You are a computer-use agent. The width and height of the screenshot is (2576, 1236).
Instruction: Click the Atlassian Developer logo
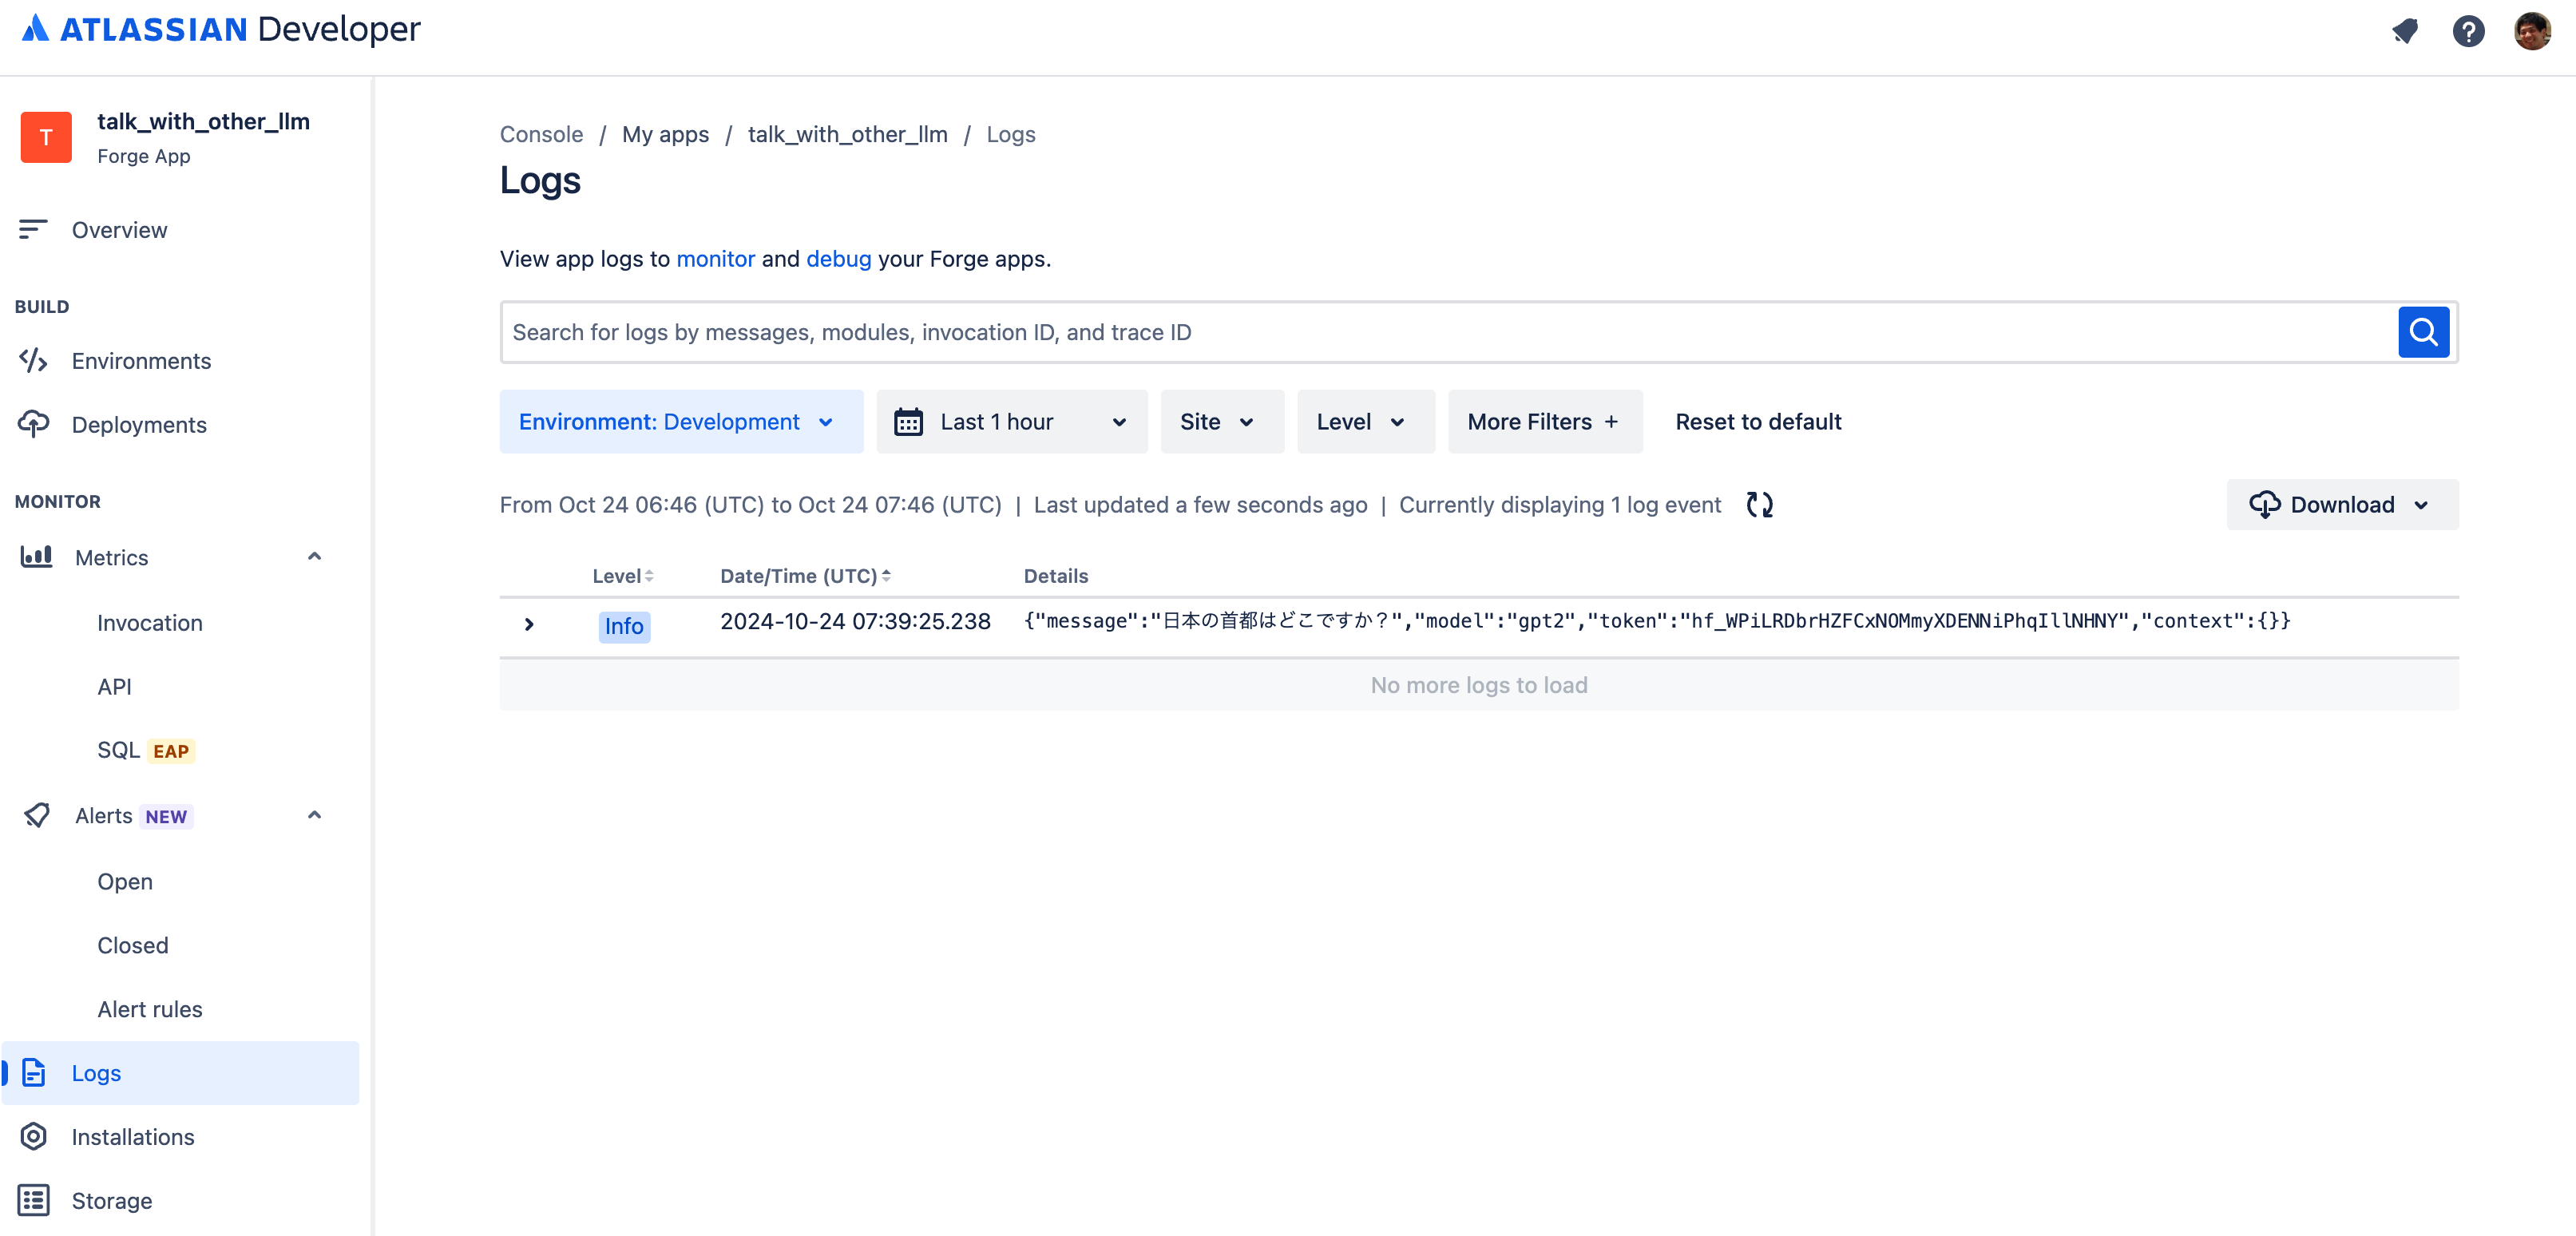point(221,29)
